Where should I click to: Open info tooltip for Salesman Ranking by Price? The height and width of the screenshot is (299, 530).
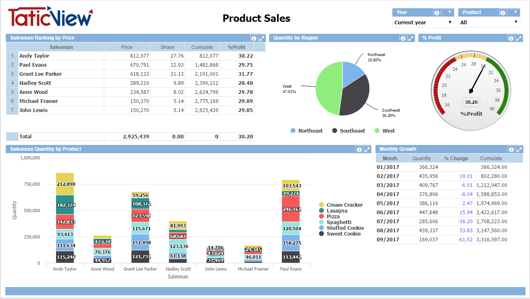pos(254,38)
